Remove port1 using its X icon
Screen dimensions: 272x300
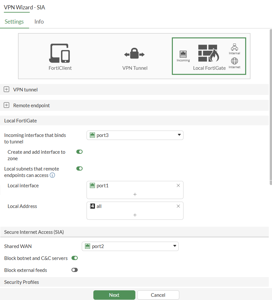point(178,185)
